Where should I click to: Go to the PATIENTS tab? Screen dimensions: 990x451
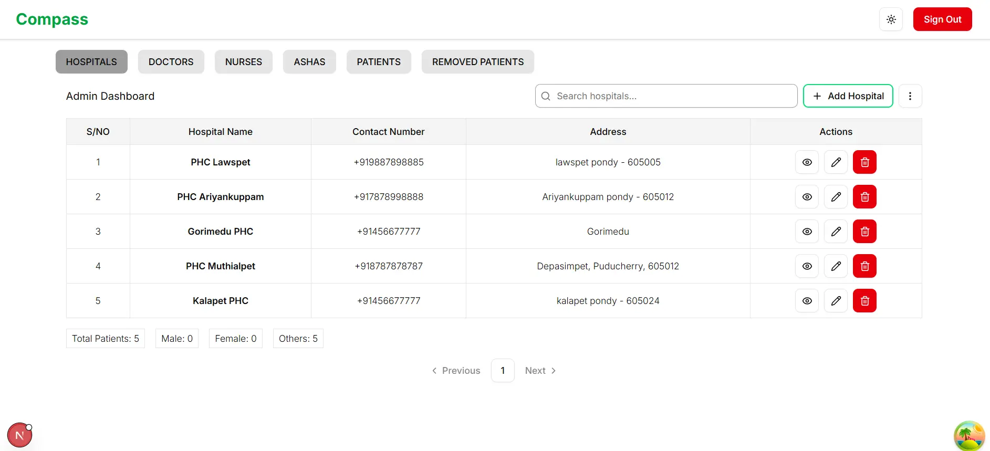pyautogui.click(x=379, y=62)
